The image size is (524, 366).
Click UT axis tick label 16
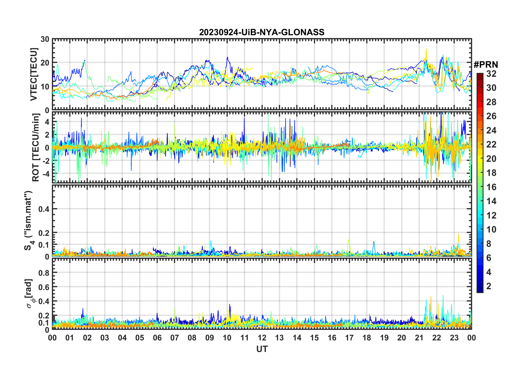[x=332, y=338]
